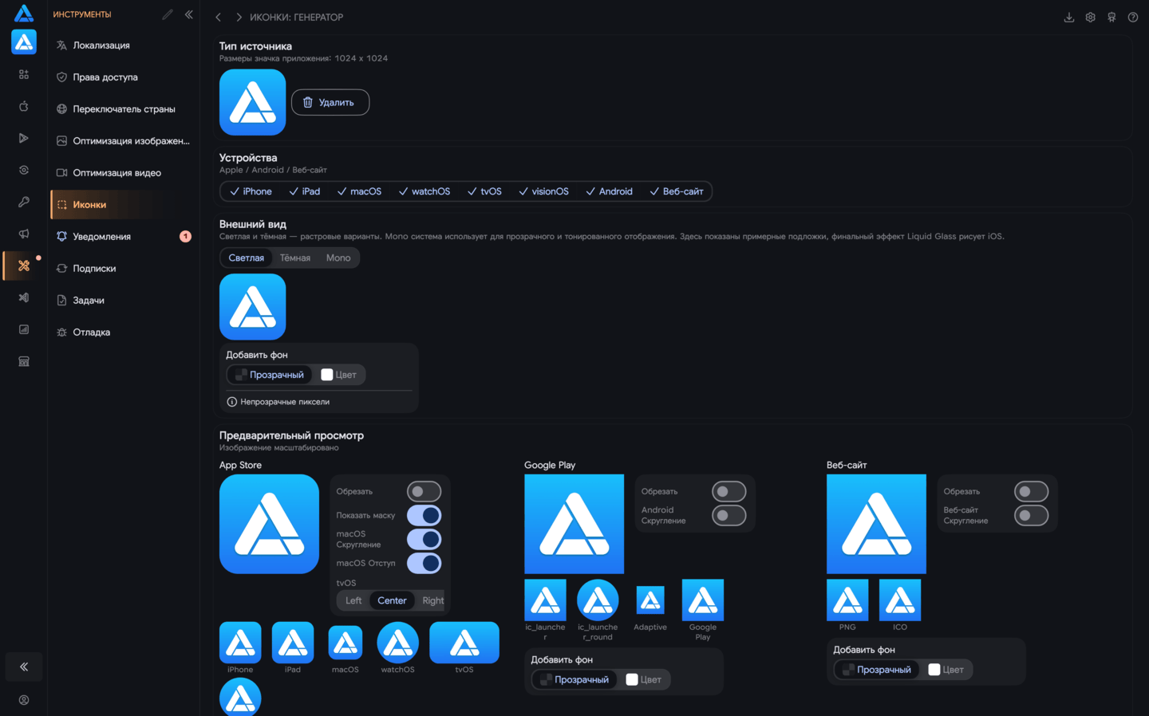Viewport: 1149px width, 716px height.
Task: Switch appearance to Тёмная tab
Action: [295, 258]
